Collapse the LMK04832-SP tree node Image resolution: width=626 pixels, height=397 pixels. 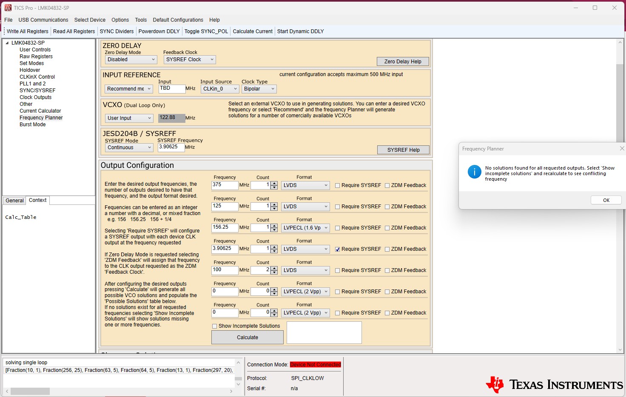pyautogui.click(x=7, y=43)
